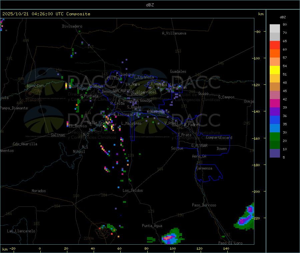Click the Paso_El_Loro label

click(230, 243)
